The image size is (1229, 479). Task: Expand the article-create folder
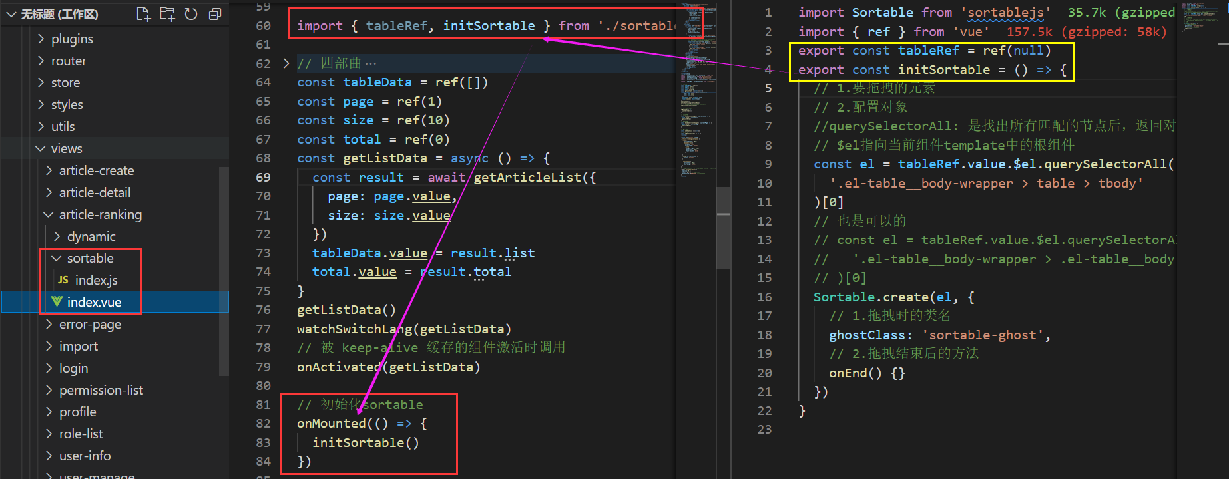coord(49,170)
